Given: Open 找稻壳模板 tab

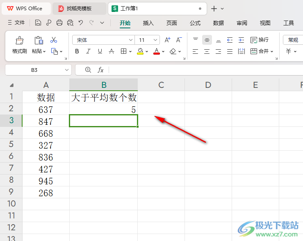Looking at the screenshot, I should click(x=79, y=9).
